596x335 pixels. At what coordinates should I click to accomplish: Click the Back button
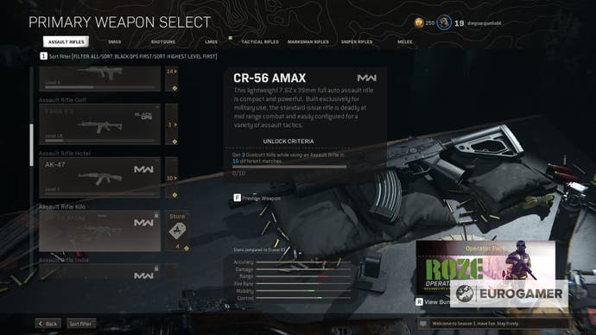click(x=48, y=324)
